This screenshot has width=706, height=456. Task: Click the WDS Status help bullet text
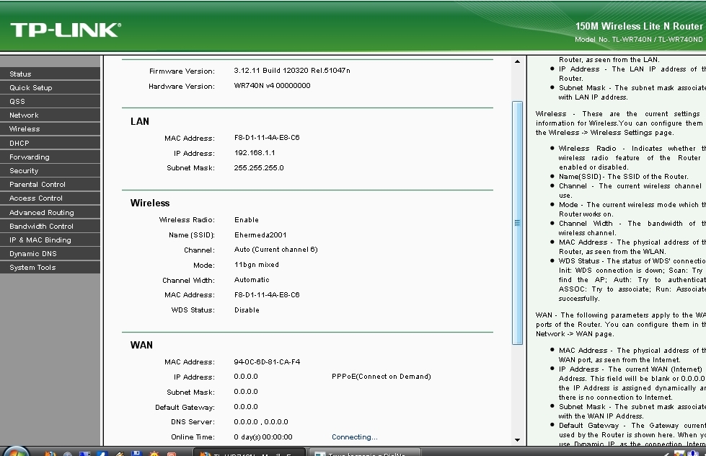point(632,280)
